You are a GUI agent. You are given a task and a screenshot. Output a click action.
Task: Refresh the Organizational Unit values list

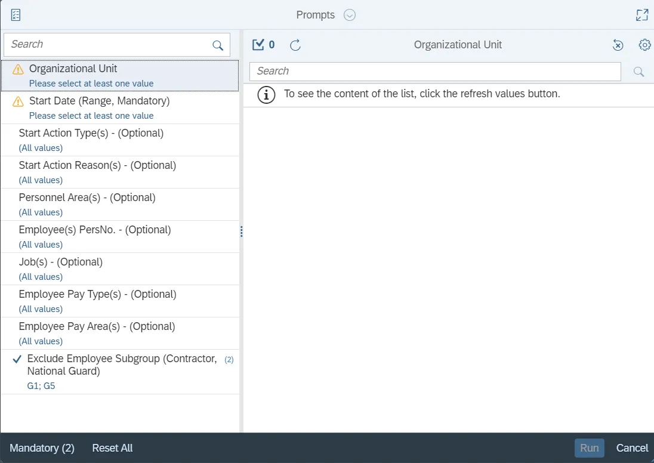coord(295,45)
